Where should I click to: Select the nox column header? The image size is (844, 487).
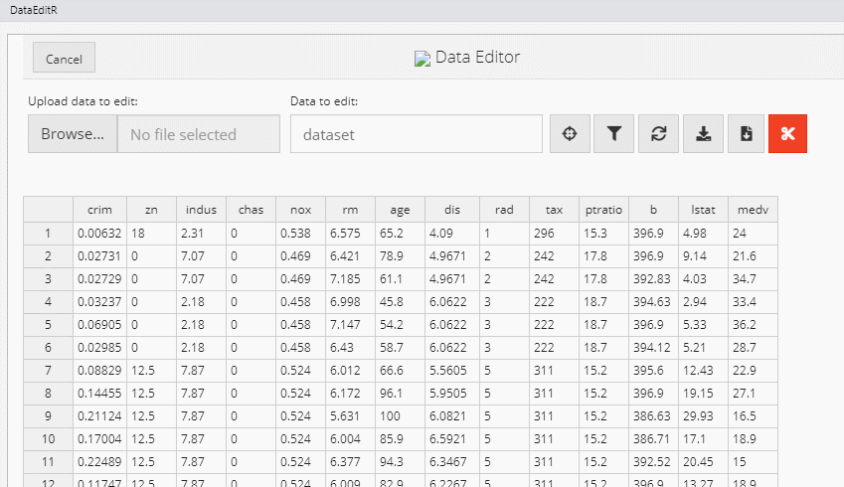(x=300, y=210)
